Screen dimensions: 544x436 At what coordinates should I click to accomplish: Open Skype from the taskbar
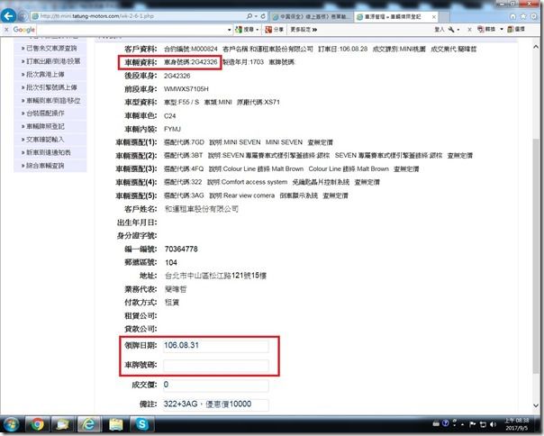pos(142,424)
